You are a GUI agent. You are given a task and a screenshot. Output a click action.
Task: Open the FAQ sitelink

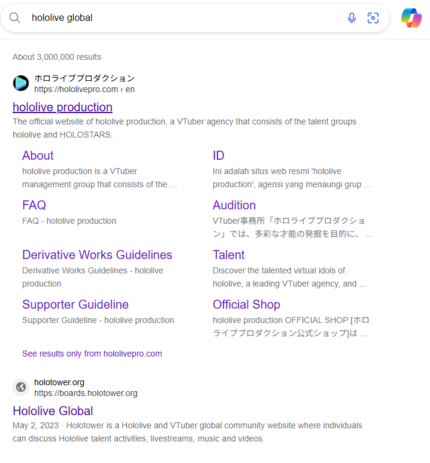(x=34, y=205)
